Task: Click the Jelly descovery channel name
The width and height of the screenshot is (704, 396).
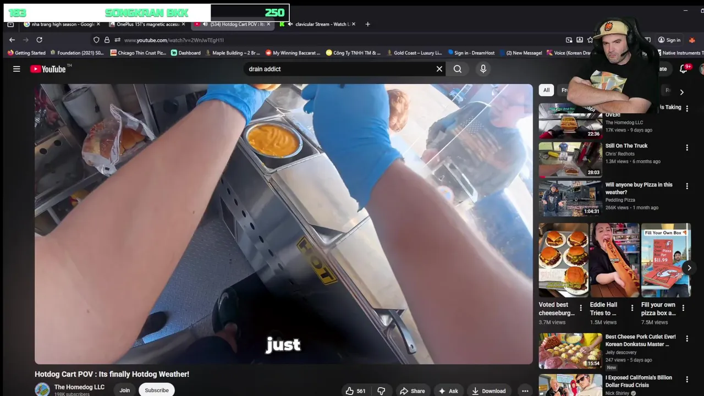Action: 621,353
